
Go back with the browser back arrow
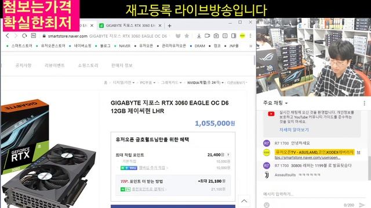[8, 36]
